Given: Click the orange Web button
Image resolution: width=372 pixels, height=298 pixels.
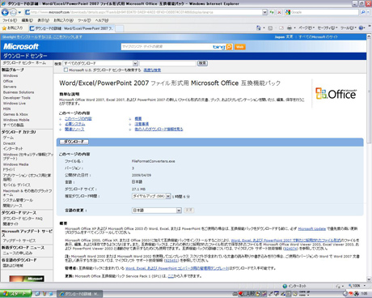Looking at the screenshot, I should click(x=239, y=47).
